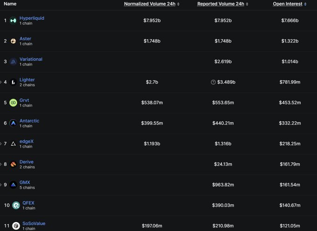Click the QFEX protocol logo icon
This screenshot has width=317, height=231.
pyautogui.click(x=16, y=205)
